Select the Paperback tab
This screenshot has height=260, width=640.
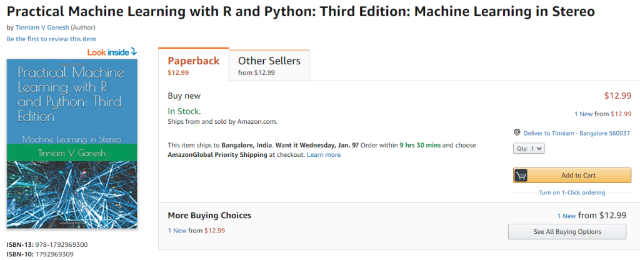click(x=194, y=65)
